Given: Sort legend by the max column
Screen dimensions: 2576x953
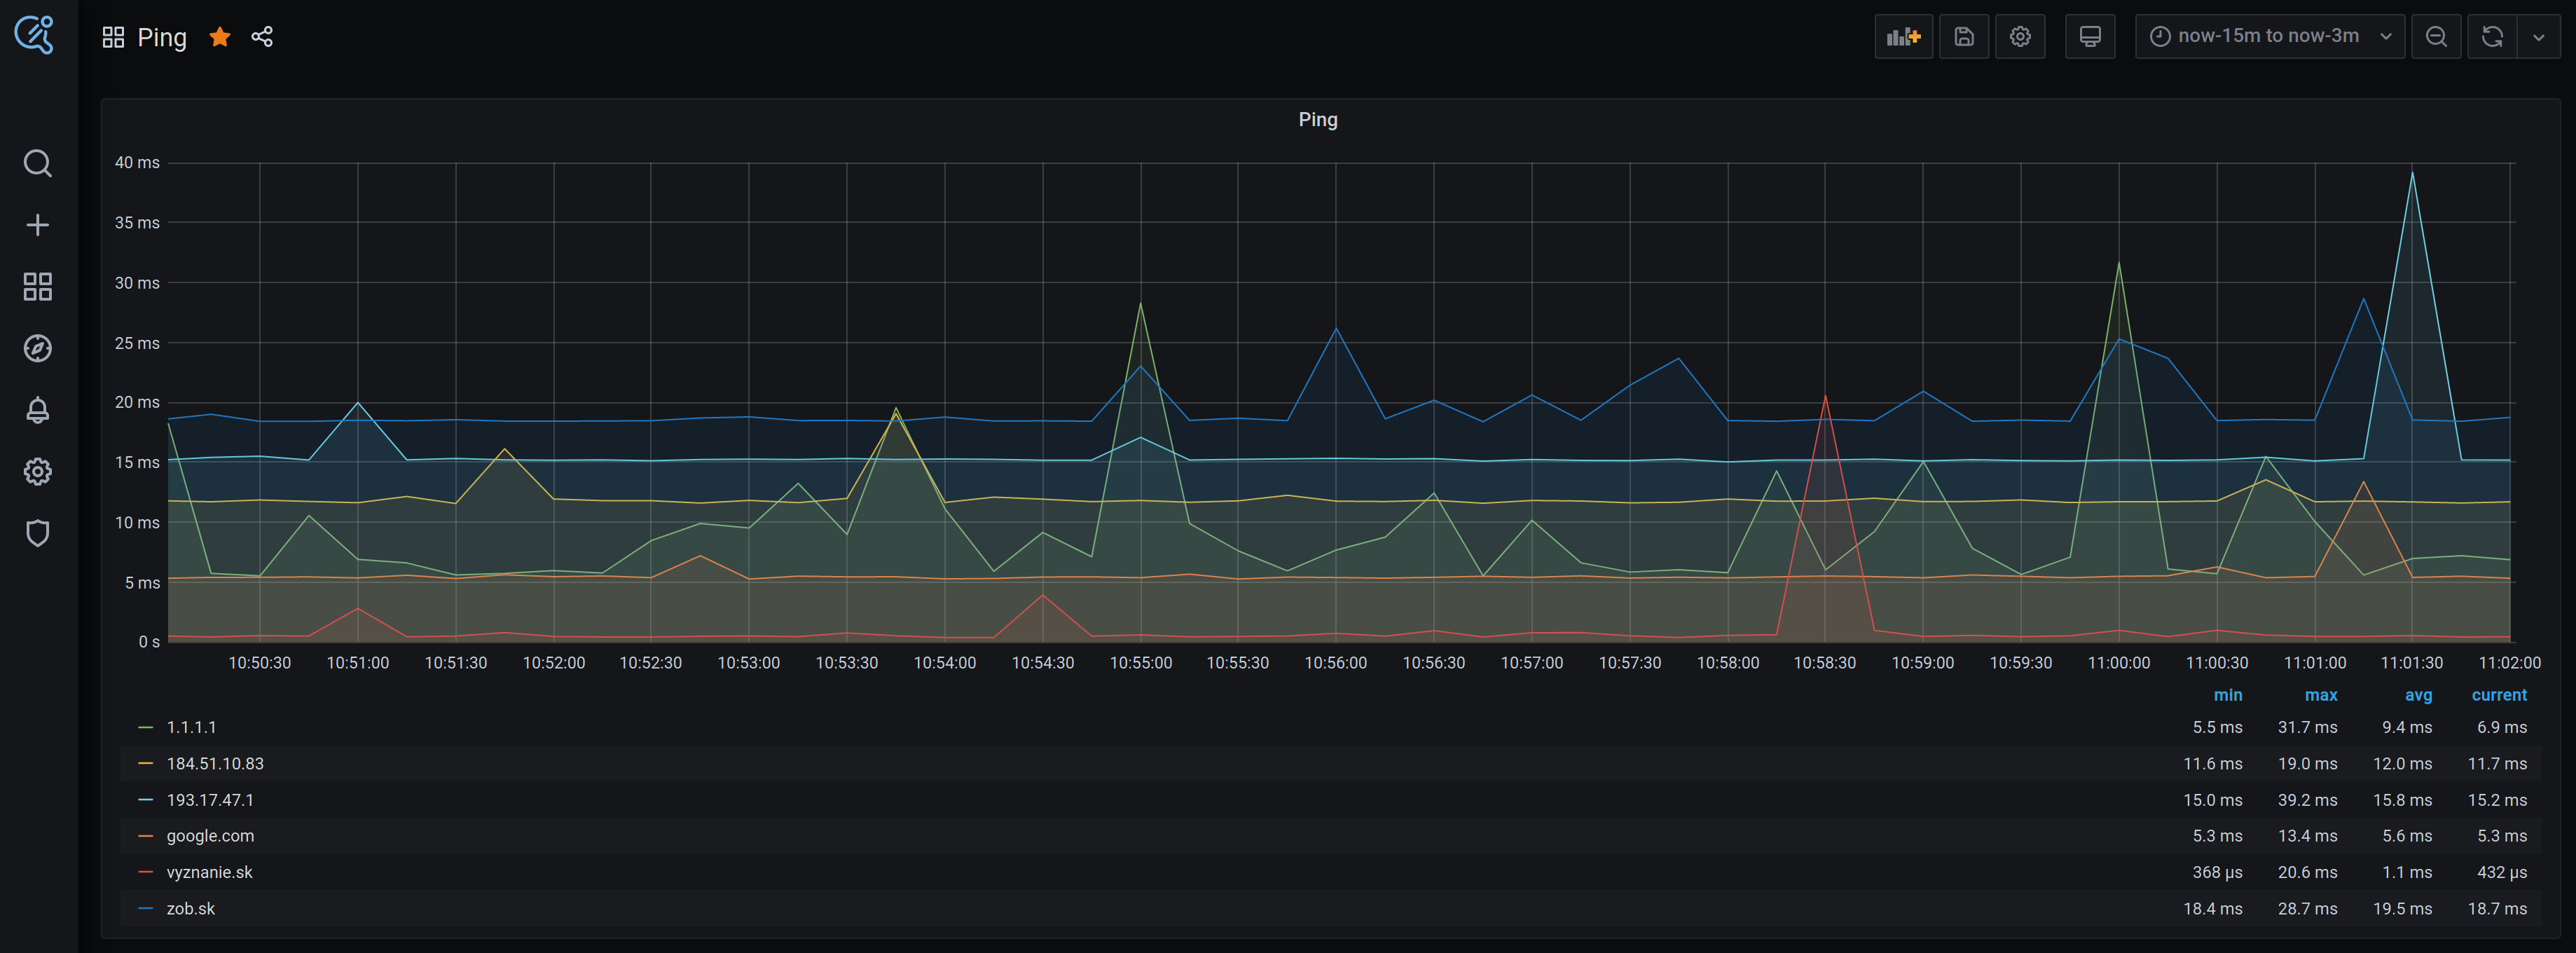Looking at the screenshot, I should [x=2320, y=695].
